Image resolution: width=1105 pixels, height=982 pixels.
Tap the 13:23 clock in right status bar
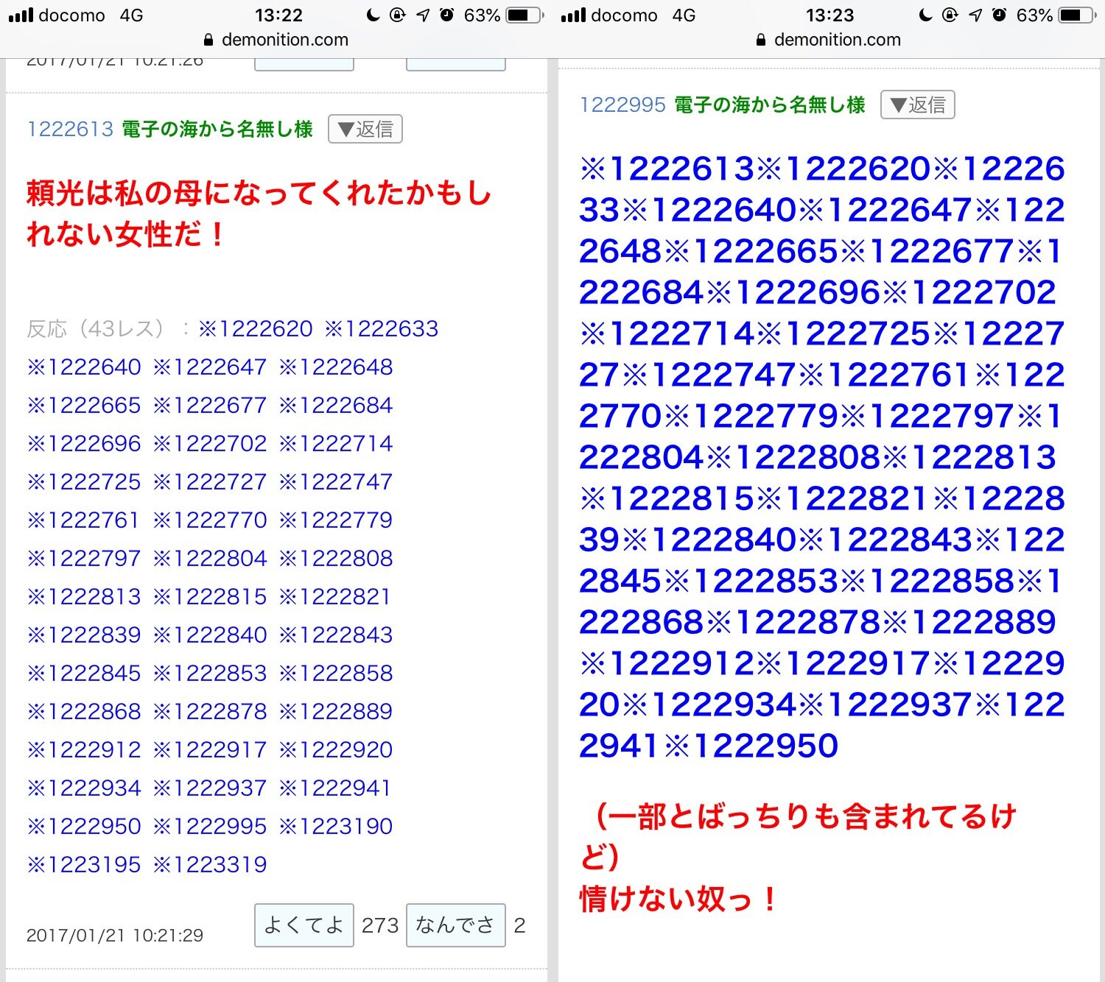[829, 15]
